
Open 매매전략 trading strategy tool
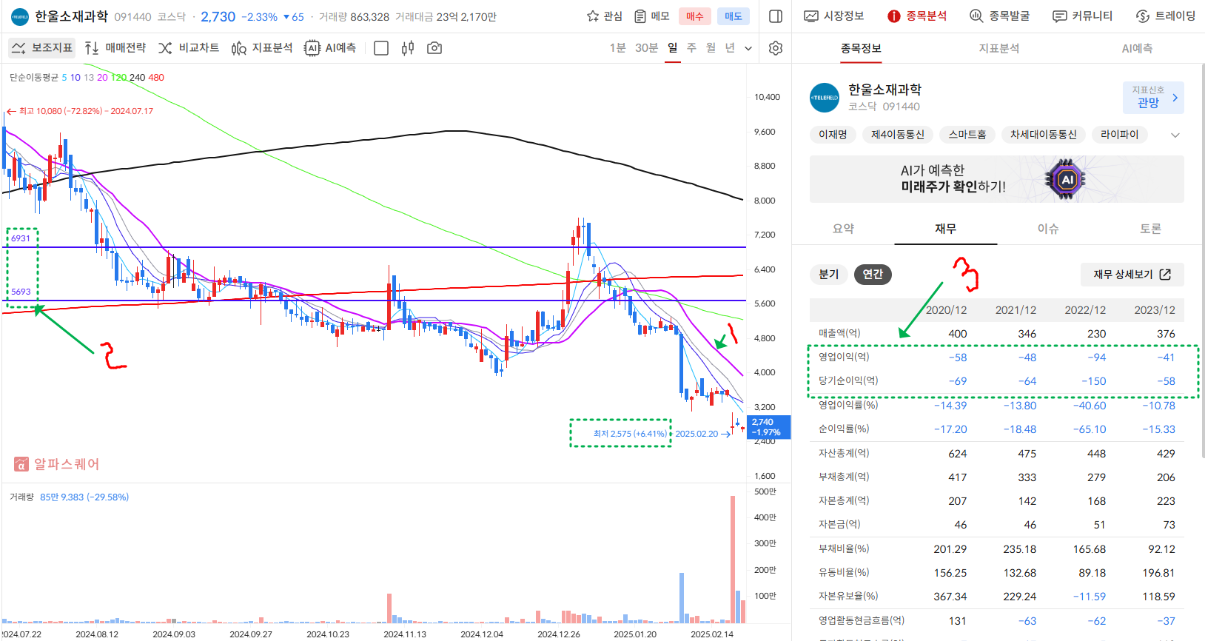pyautogui.click(x=115, y=48)
